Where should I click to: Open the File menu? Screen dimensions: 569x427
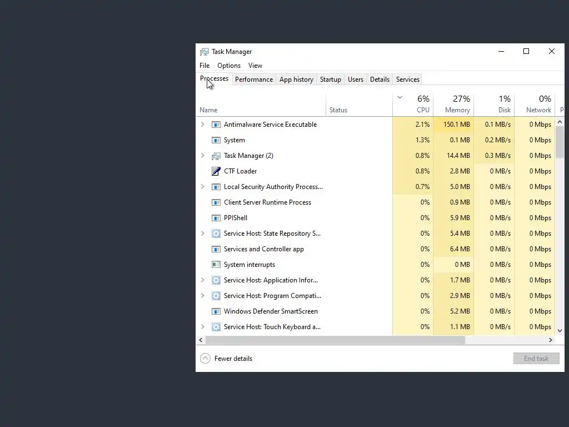pos(204,66)
